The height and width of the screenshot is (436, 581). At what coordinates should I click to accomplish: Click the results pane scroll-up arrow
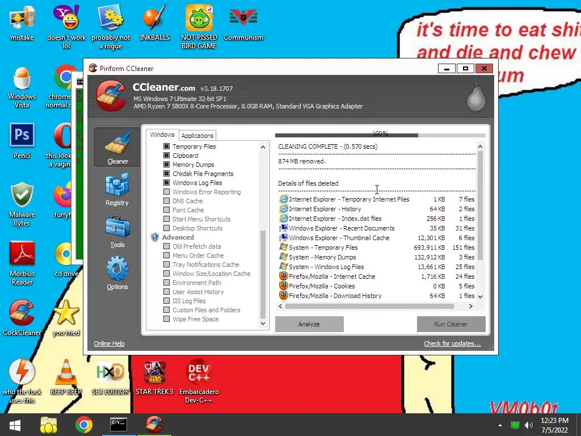coord(480,146)
